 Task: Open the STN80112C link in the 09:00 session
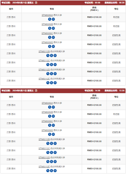44,61
